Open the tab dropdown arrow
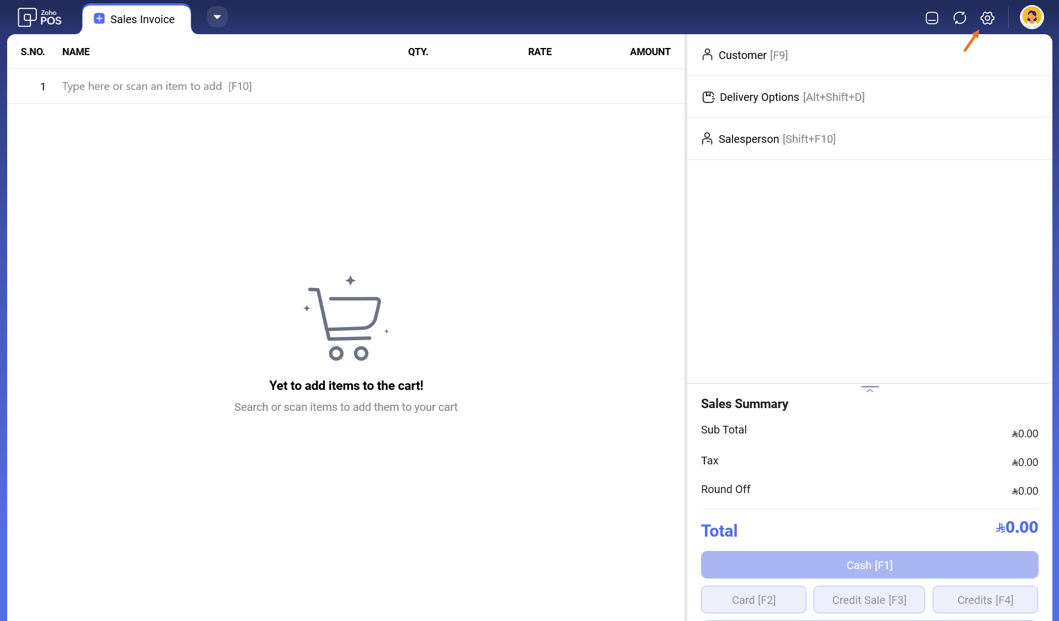1059x621 pixels. click(x=217, y=17)
